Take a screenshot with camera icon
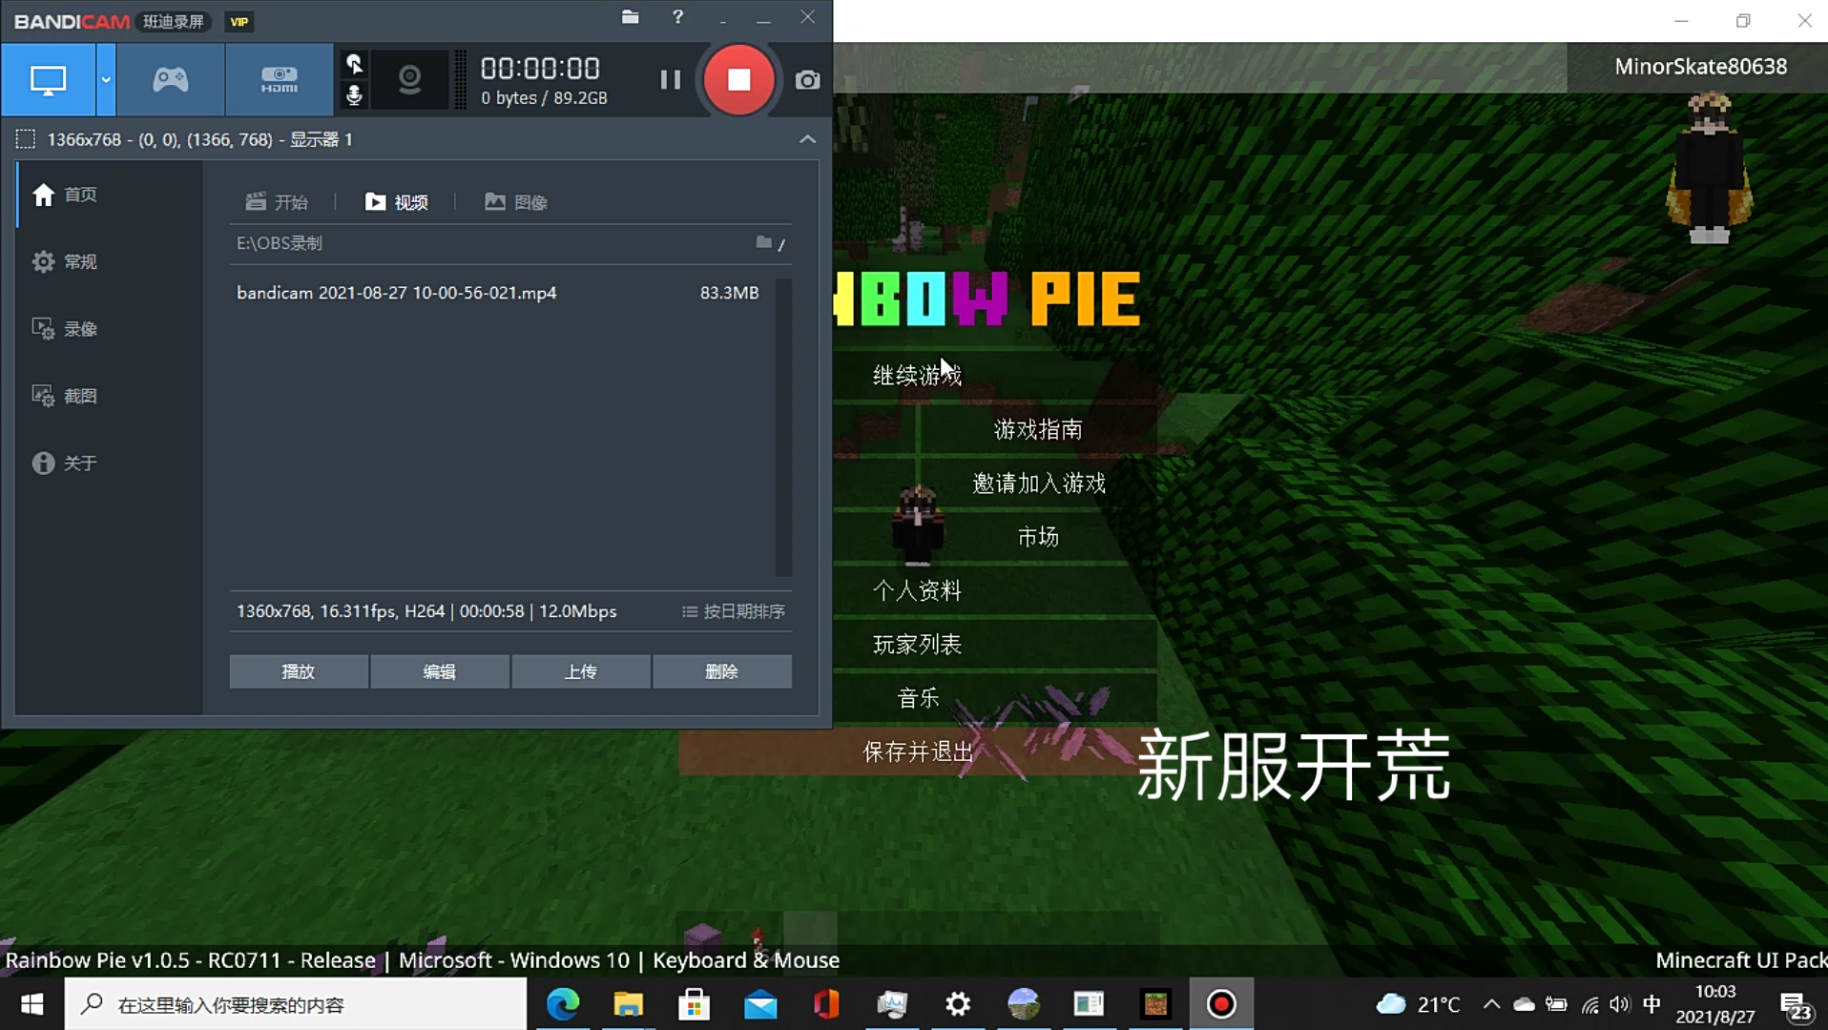This screenshot has height=1030, width=1828. (x=807, y=80)
